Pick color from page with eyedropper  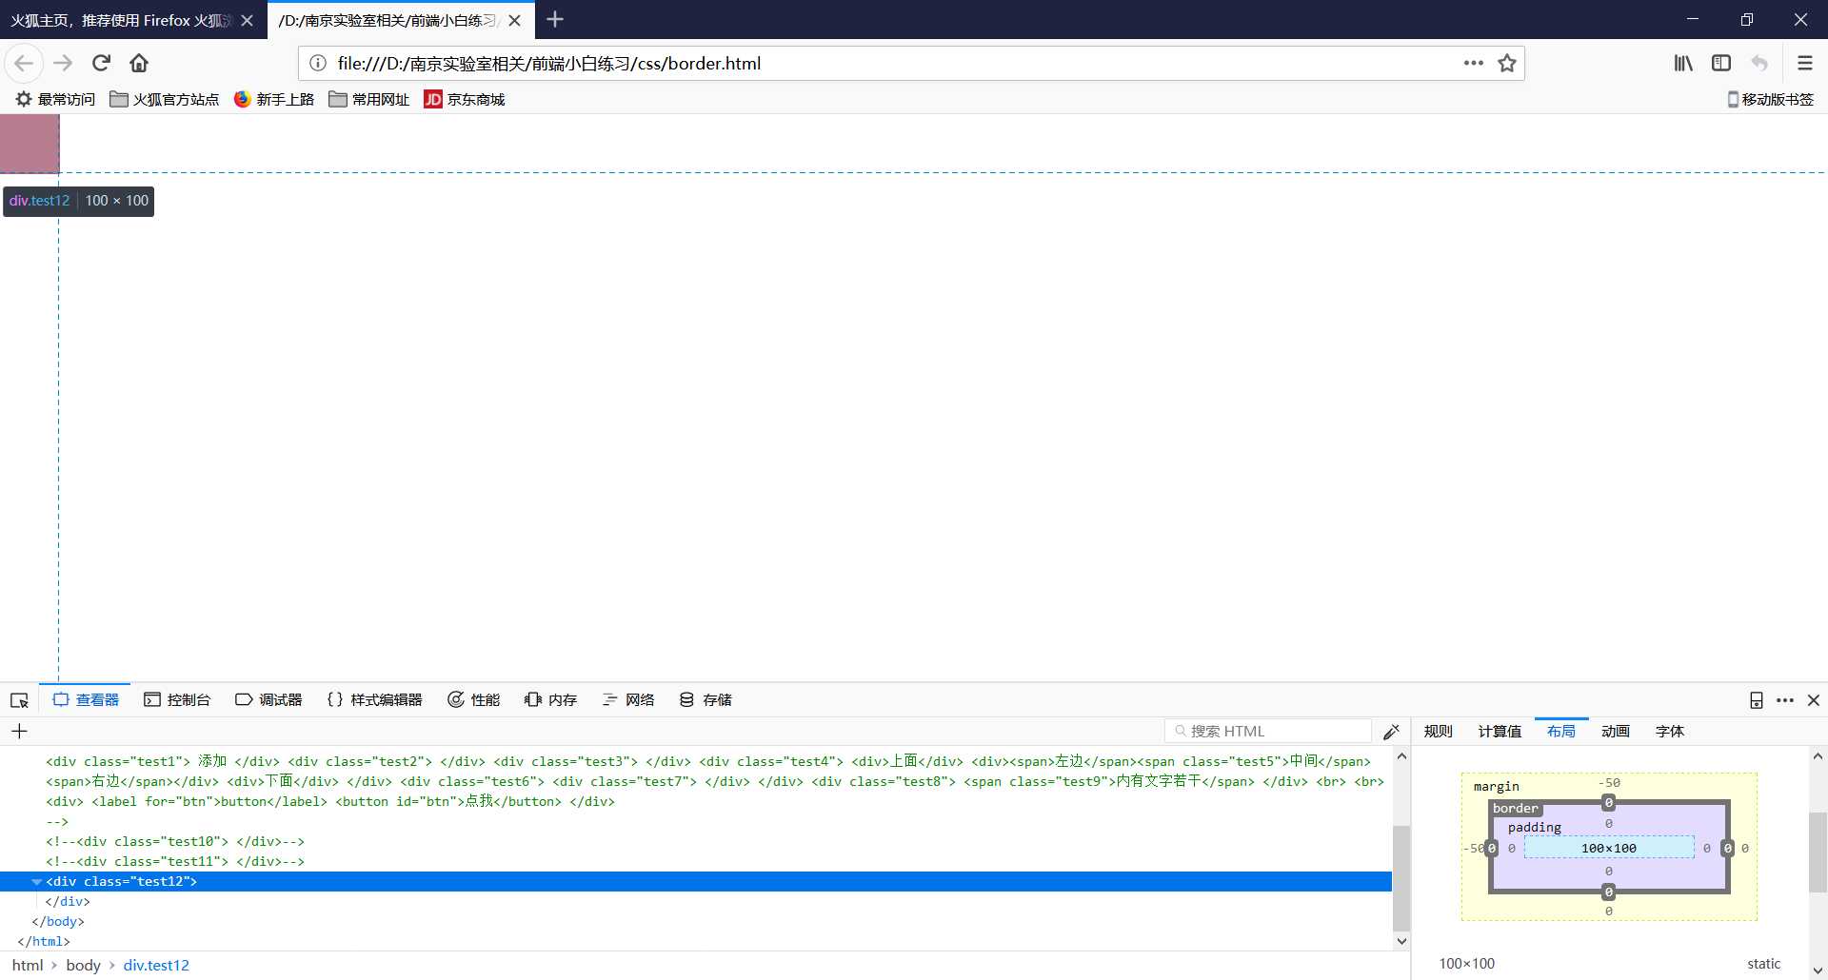tap(1391, 731)
